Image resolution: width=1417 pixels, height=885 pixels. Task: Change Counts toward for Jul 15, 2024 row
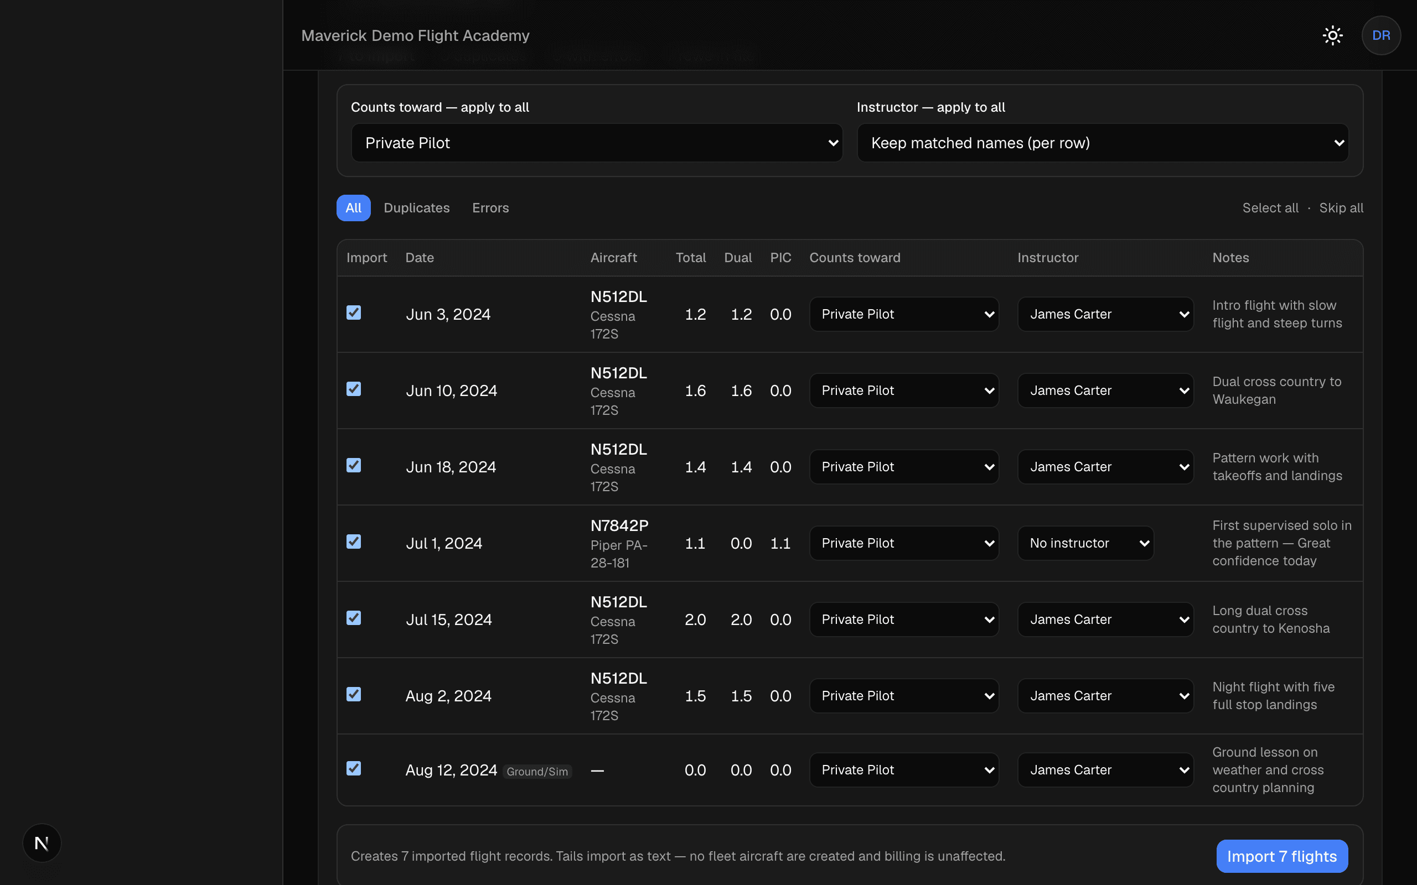904,619
